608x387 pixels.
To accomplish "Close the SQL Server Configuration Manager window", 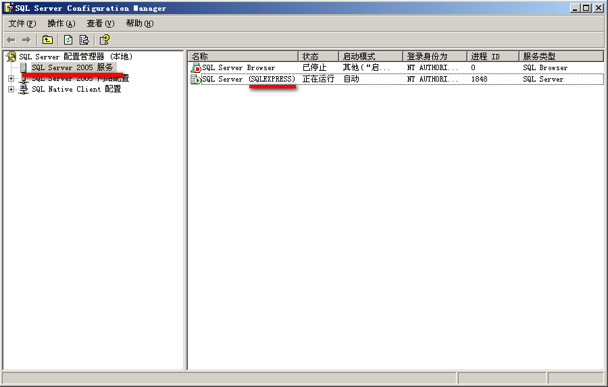I will pos(599,7).
